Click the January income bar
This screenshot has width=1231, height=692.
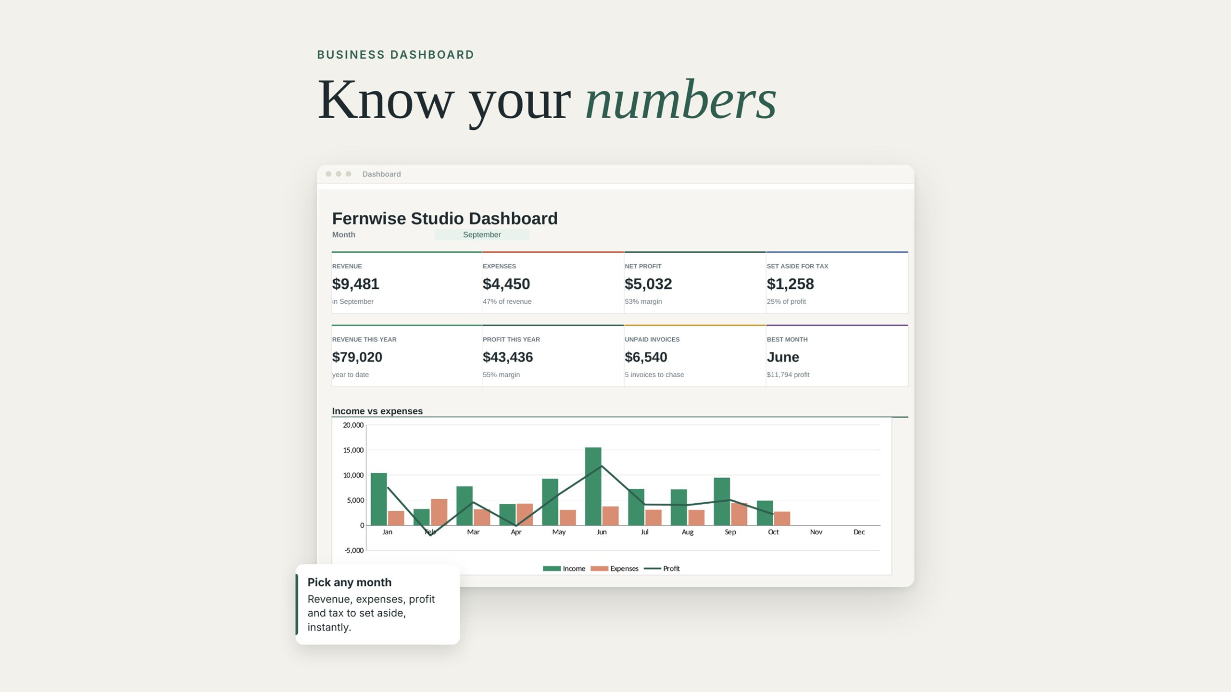pyautogui.click(x=379, y=499)
